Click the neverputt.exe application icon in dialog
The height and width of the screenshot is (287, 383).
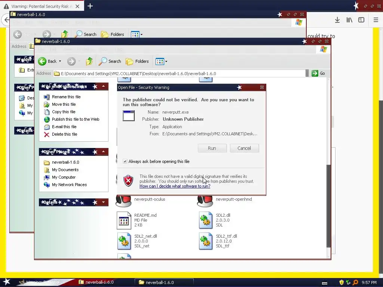129,116
